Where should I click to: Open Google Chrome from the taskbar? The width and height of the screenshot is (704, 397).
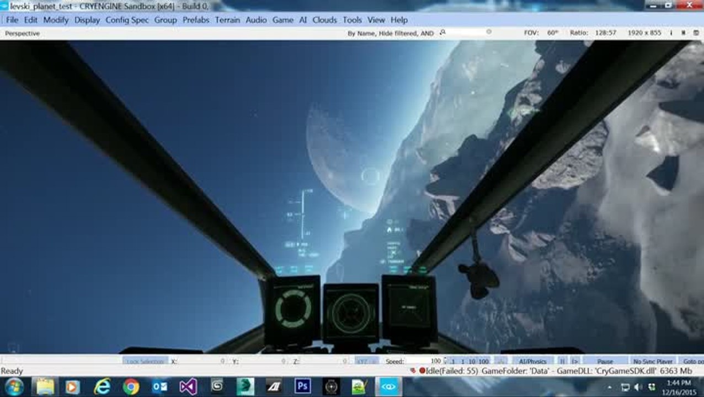131,387
